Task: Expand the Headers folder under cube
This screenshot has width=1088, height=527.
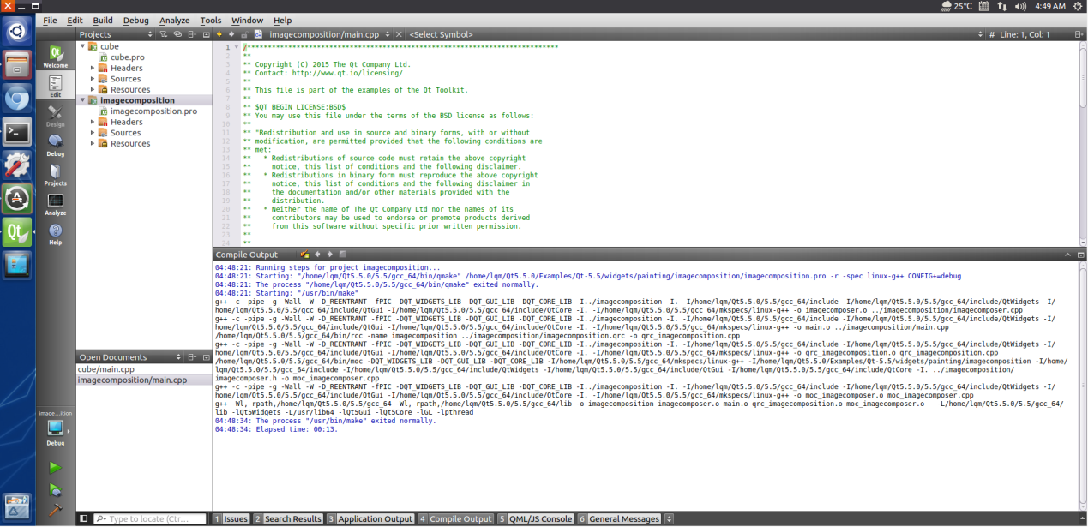Action: coord(93,68)
